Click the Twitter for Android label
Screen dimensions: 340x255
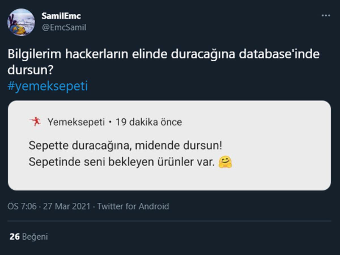pos(133,207)
